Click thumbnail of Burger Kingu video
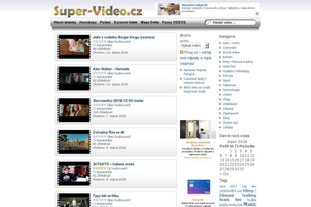Viewport: 311px width, 207px height. point(74,47)
